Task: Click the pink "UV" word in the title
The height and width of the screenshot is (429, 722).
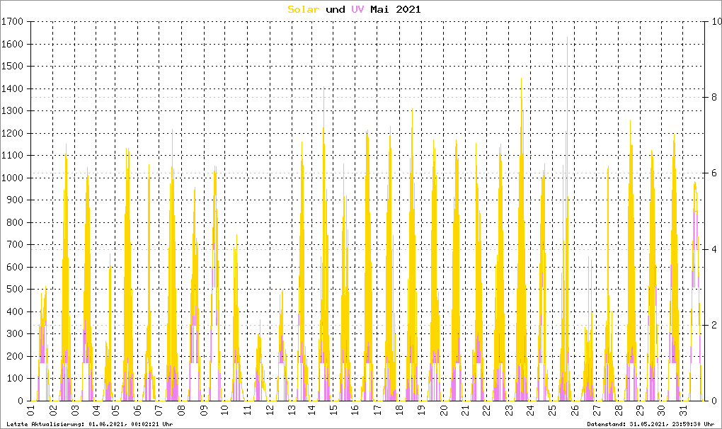Action: (x=359, y=9)
